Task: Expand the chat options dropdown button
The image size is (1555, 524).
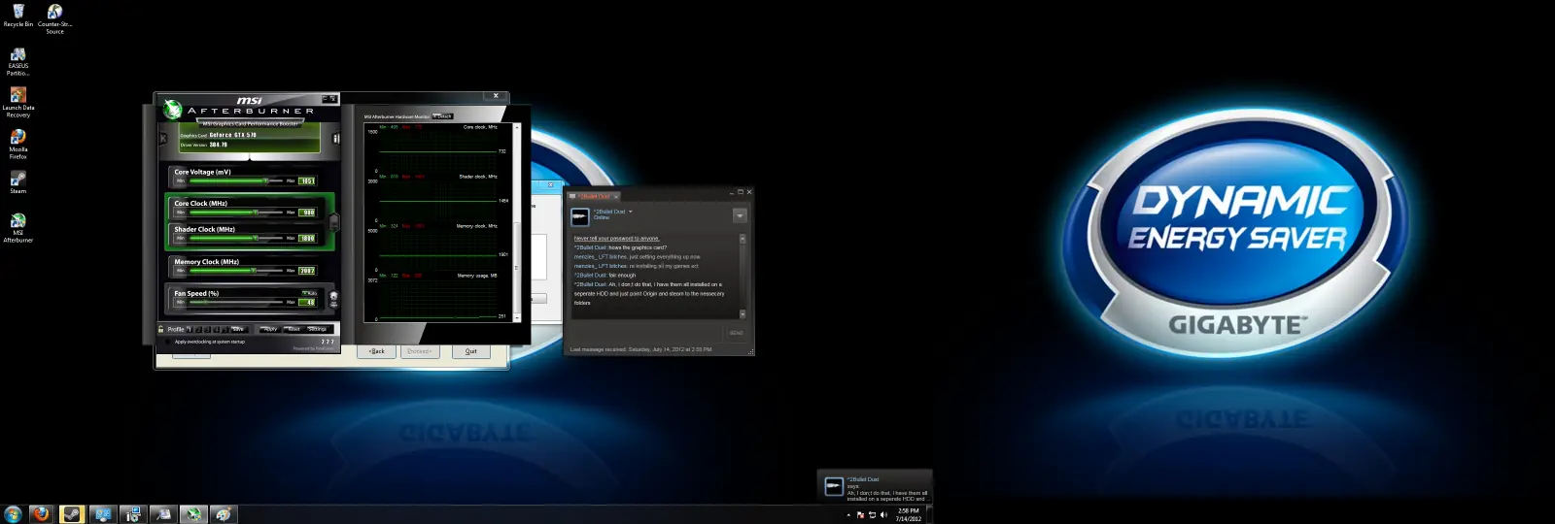Action: 740,215
